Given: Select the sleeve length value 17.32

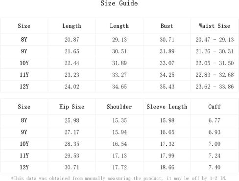Looking at the screenshot, I should [167, 144].
